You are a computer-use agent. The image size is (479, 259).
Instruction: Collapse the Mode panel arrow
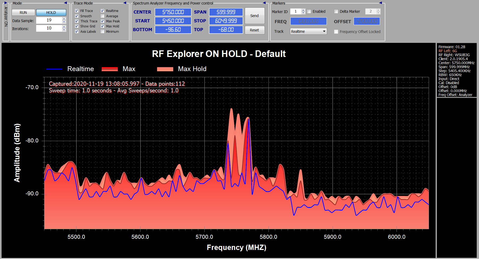click(x=65, y=3)
